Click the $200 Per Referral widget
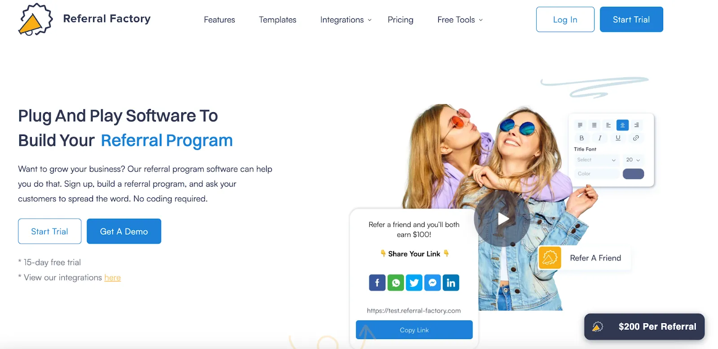Screen dimensions: 718x349 [644, 327]
